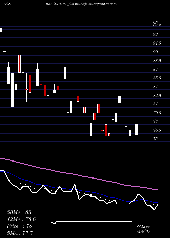
Task: Select the 78 price axis label
Action: pos(156,121)
